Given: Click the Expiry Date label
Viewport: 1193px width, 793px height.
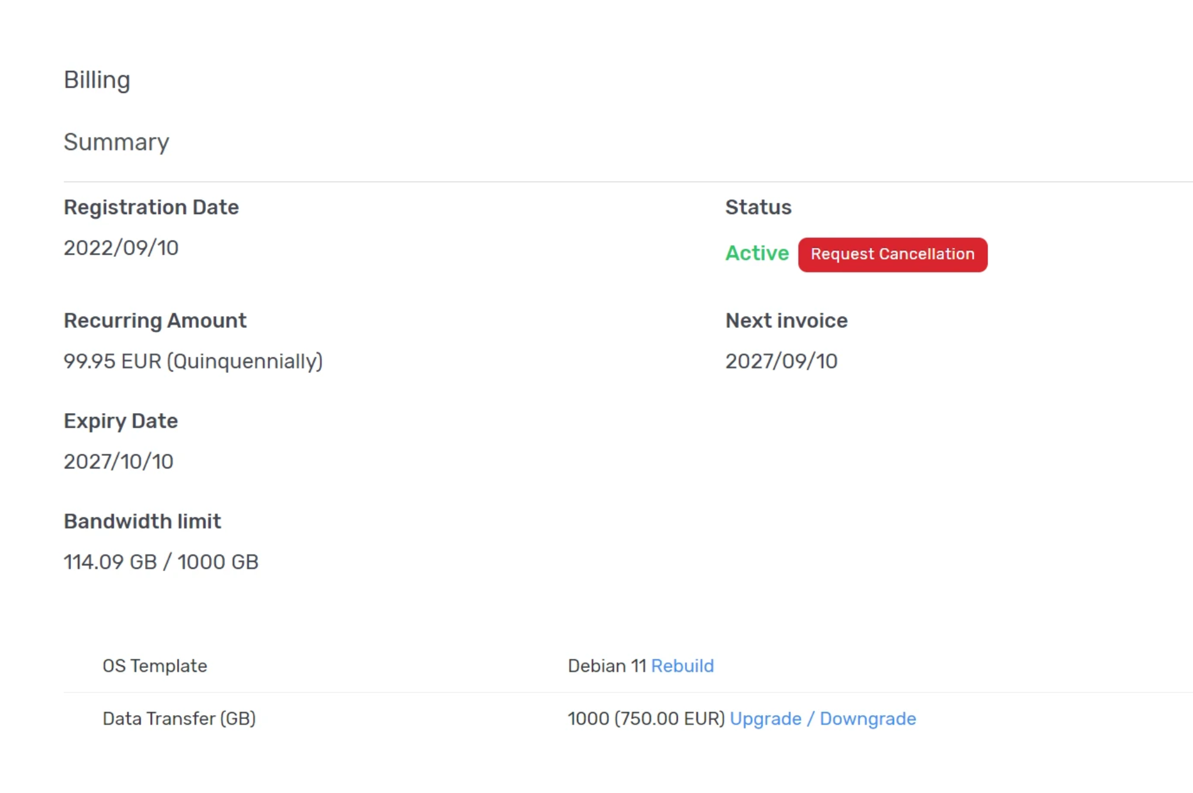Looking at the screenshot, I should point(121,421).
